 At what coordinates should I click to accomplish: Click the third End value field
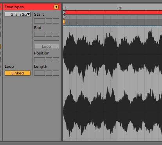coord(56,34)
